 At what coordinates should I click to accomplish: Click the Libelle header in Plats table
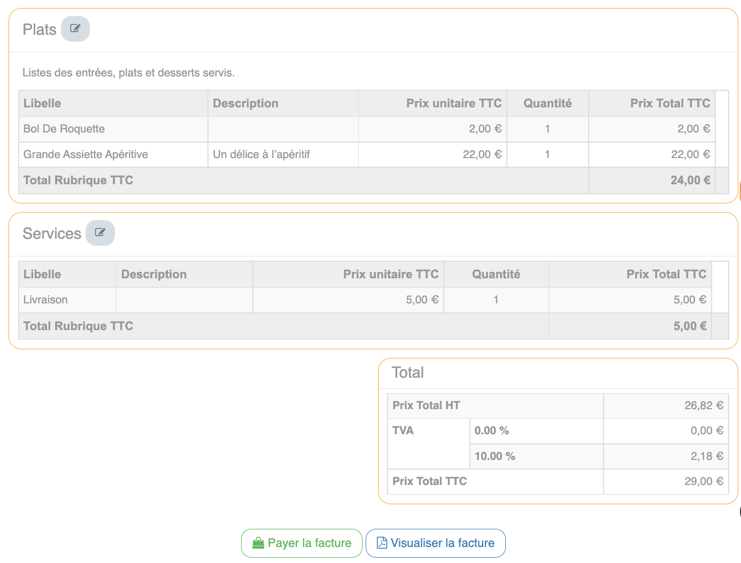(42, 104)
